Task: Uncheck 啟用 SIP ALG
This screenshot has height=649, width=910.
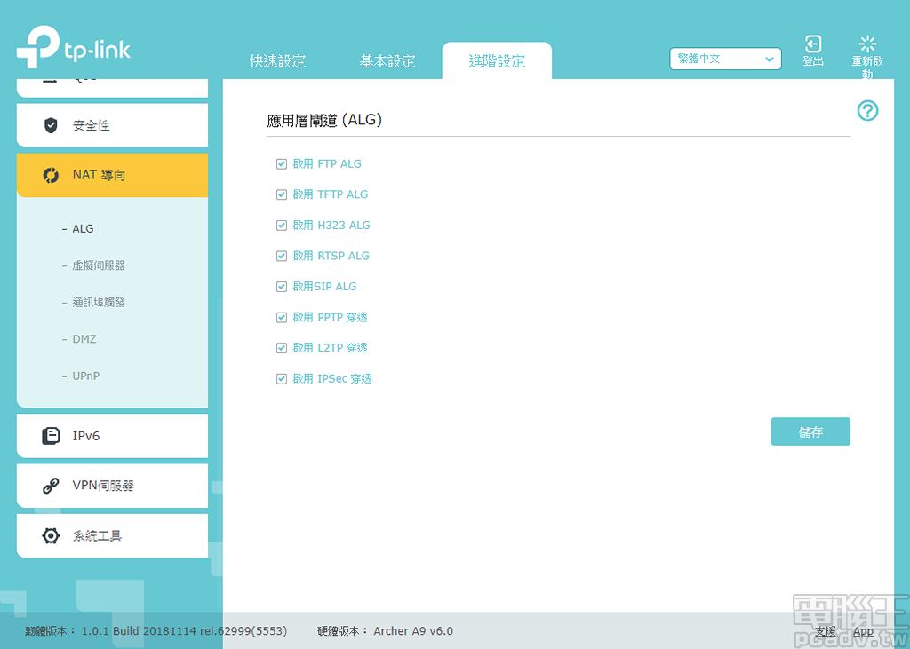Action: 281,286
